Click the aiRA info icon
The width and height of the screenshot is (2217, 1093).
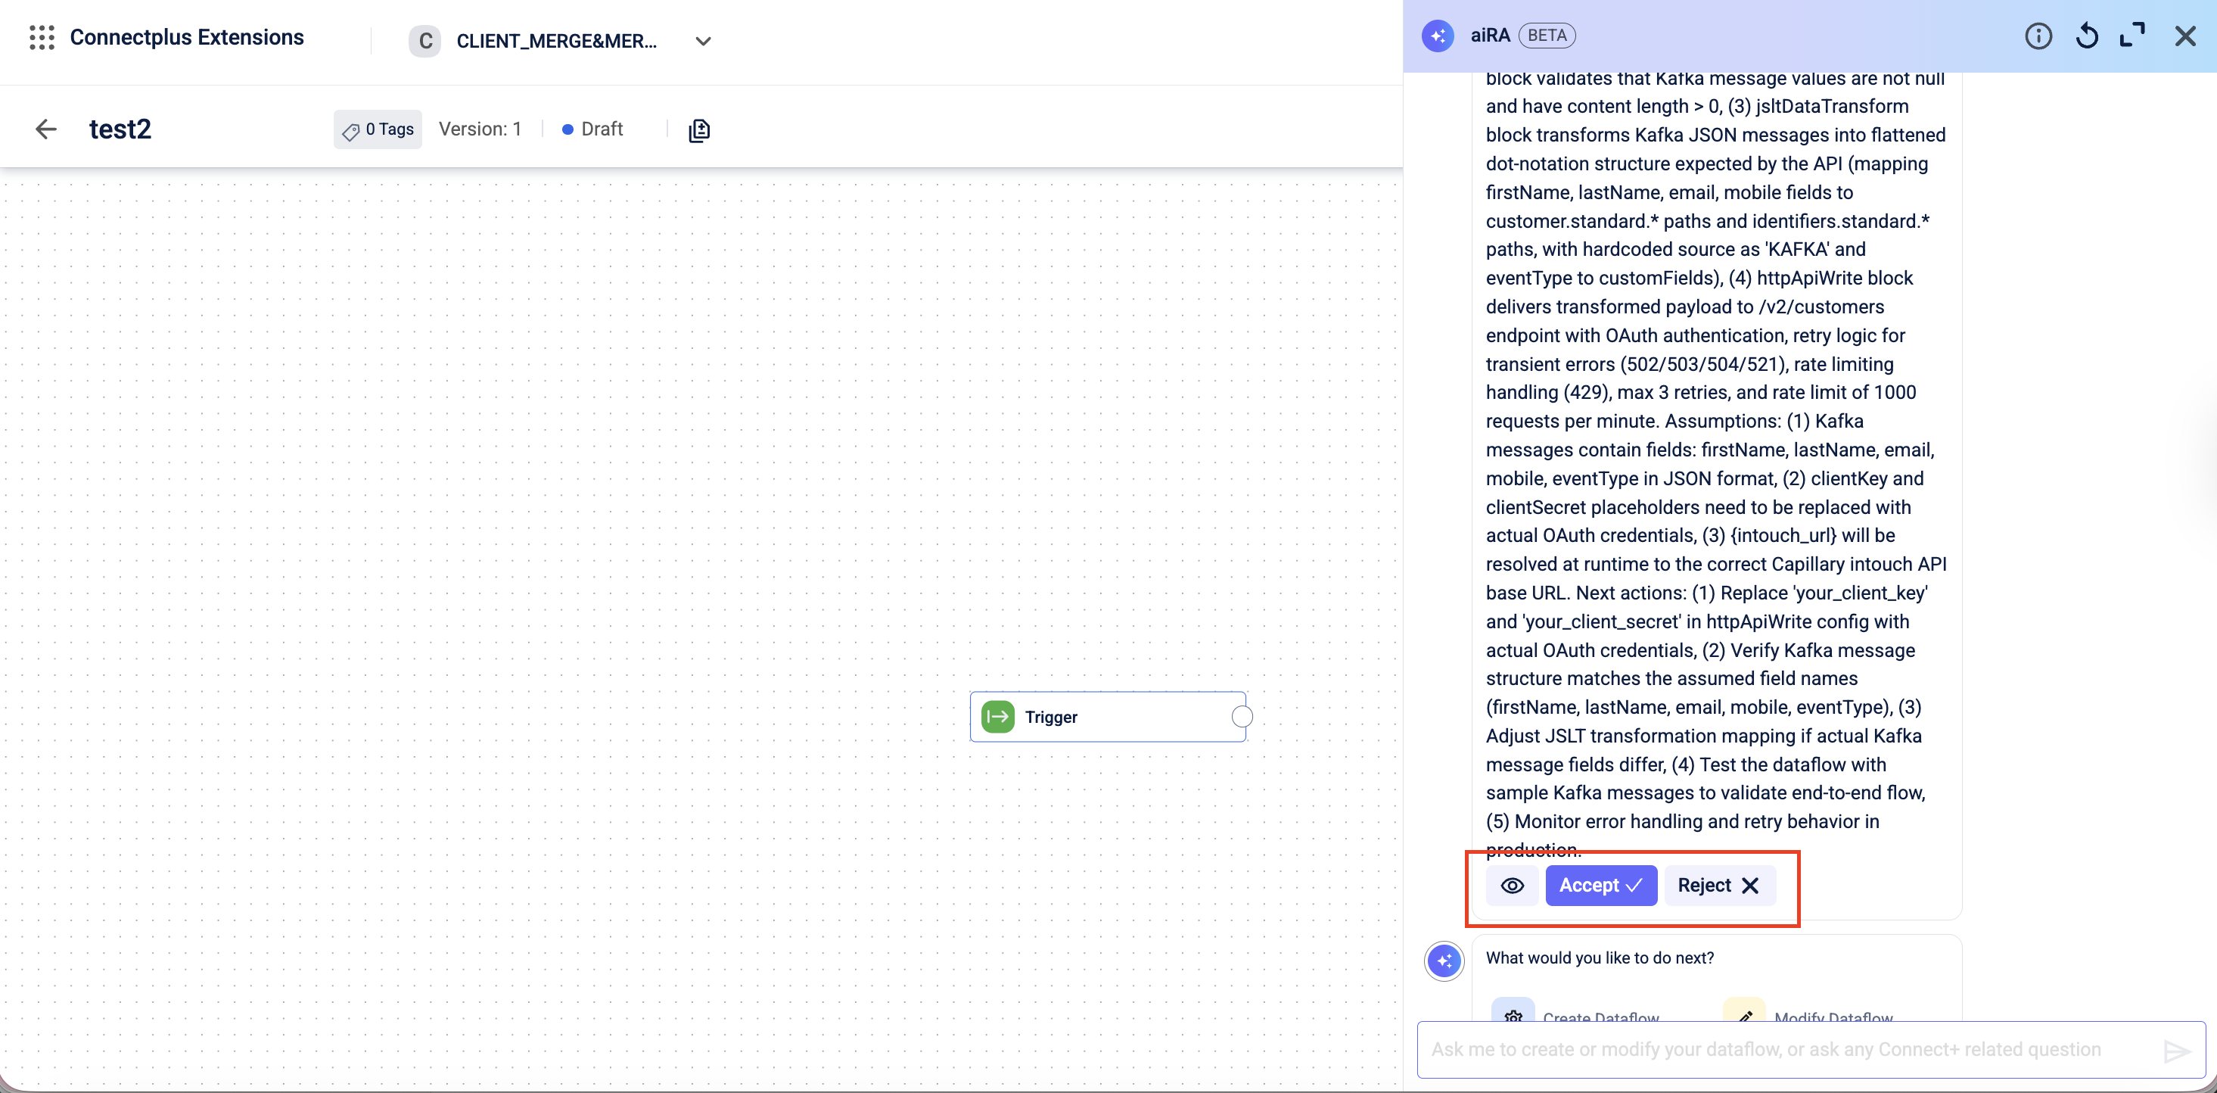coord(2037,36)
